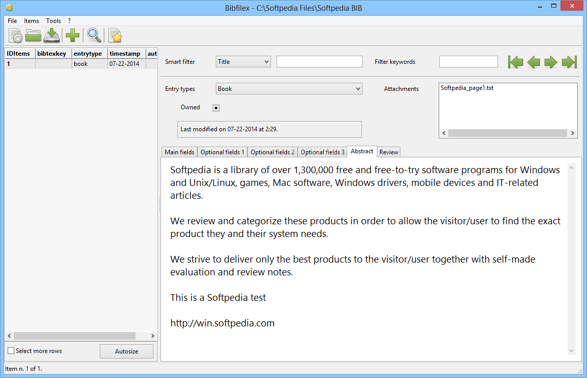Click the starred document toolbar icon
This screenshot has height=378, width=587.
coord(116,36)
